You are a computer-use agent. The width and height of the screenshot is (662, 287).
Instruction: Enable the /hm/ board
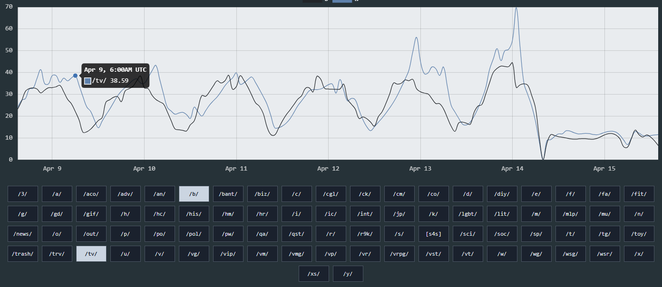click(228, 214)
